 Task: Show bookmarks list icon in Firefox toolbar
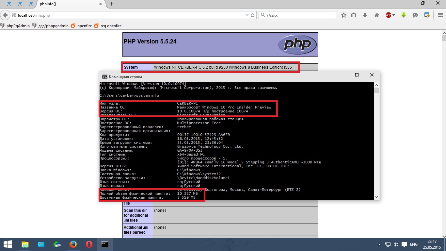pyautogui.click(x=354, y=15)
